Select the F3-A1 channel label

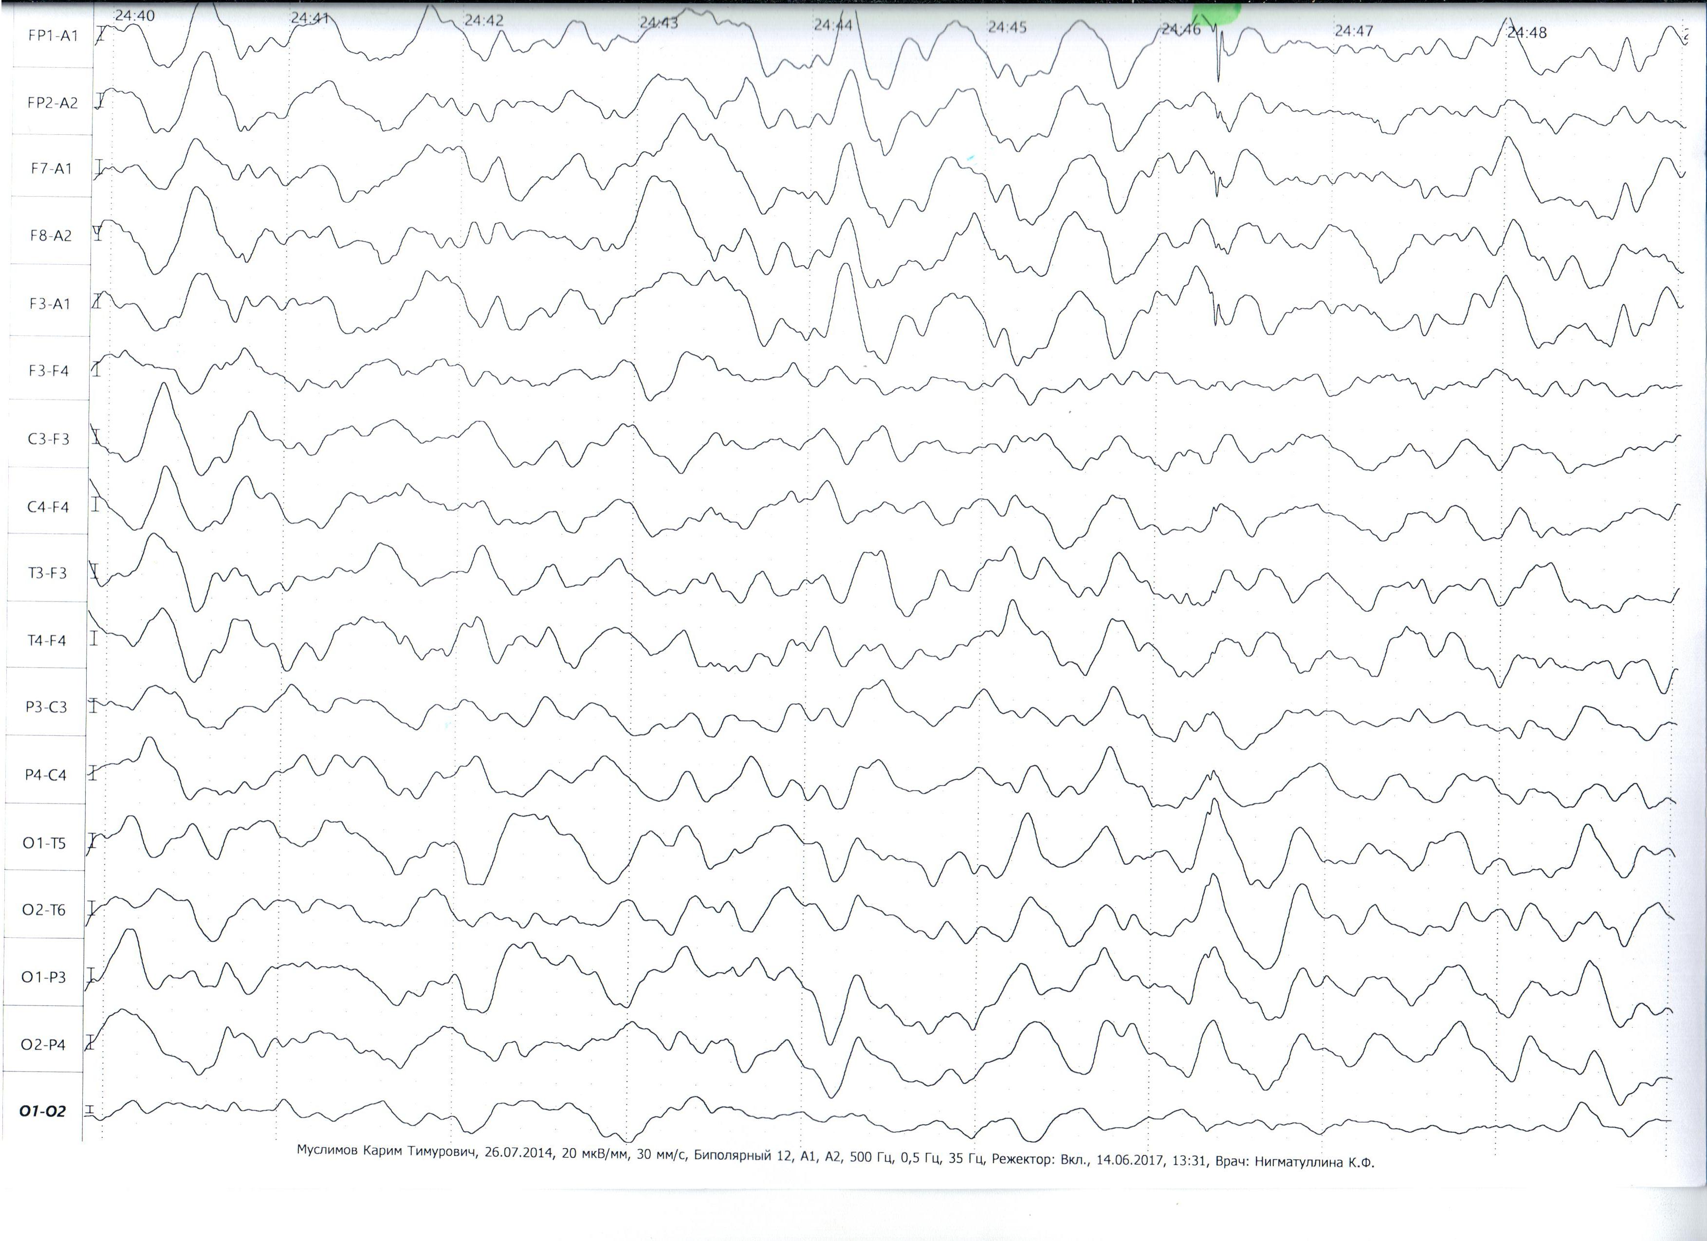pos(50,304)
